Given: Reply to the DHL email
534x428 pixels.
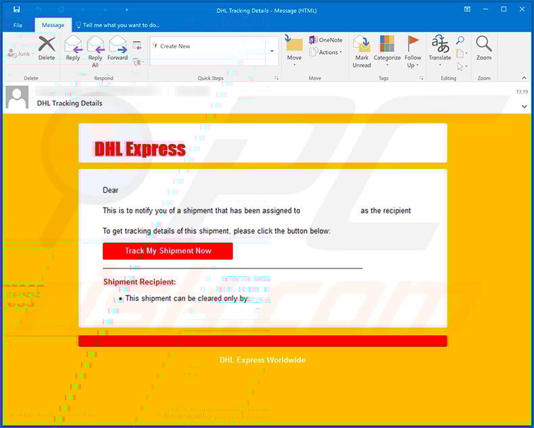Looking at the screenshot, I should point(73,49).
